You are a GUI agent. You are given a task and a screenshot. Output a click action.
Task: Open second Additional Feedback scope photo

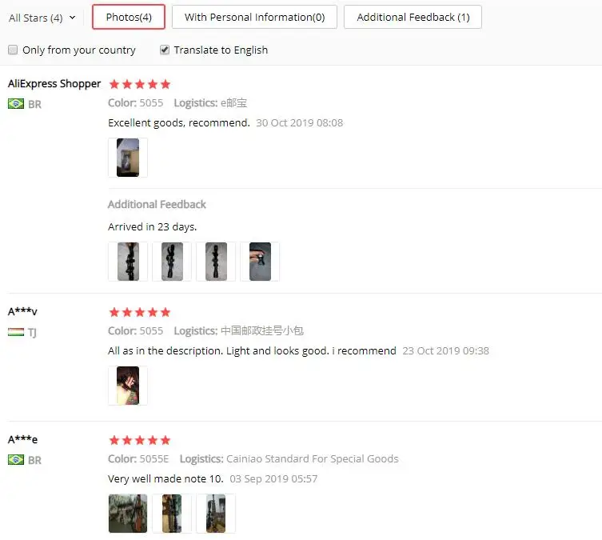172,262
